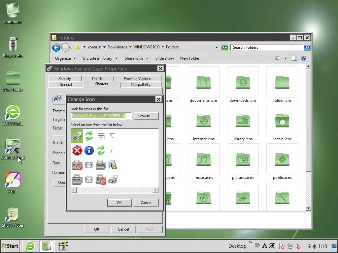The image size is (338, 253).
Task: Expand the WINDOWS ICO breadcrumb arrow
Action: coord(163,47)
